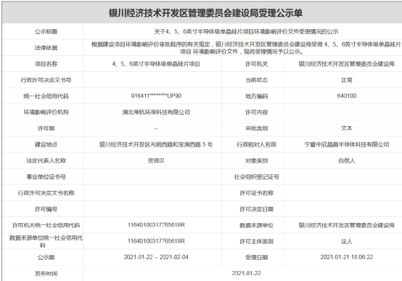Click the 审批类别 value '文本'

coord(347,129)
